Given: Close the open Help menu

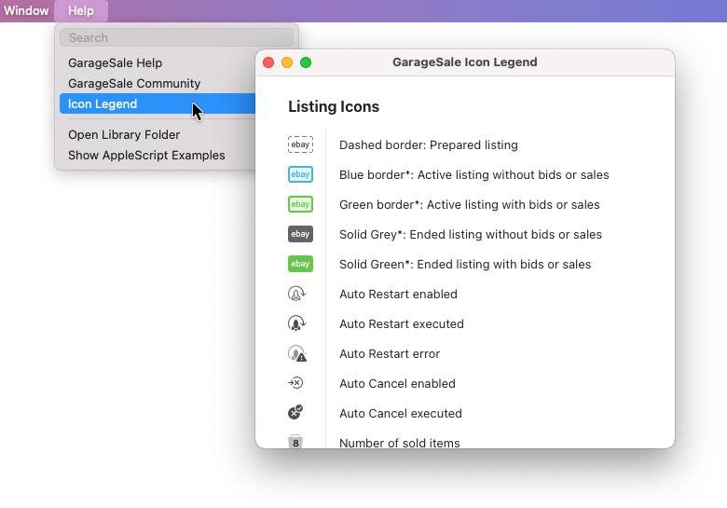Looking at the screenshot, I should coord(81,11).
